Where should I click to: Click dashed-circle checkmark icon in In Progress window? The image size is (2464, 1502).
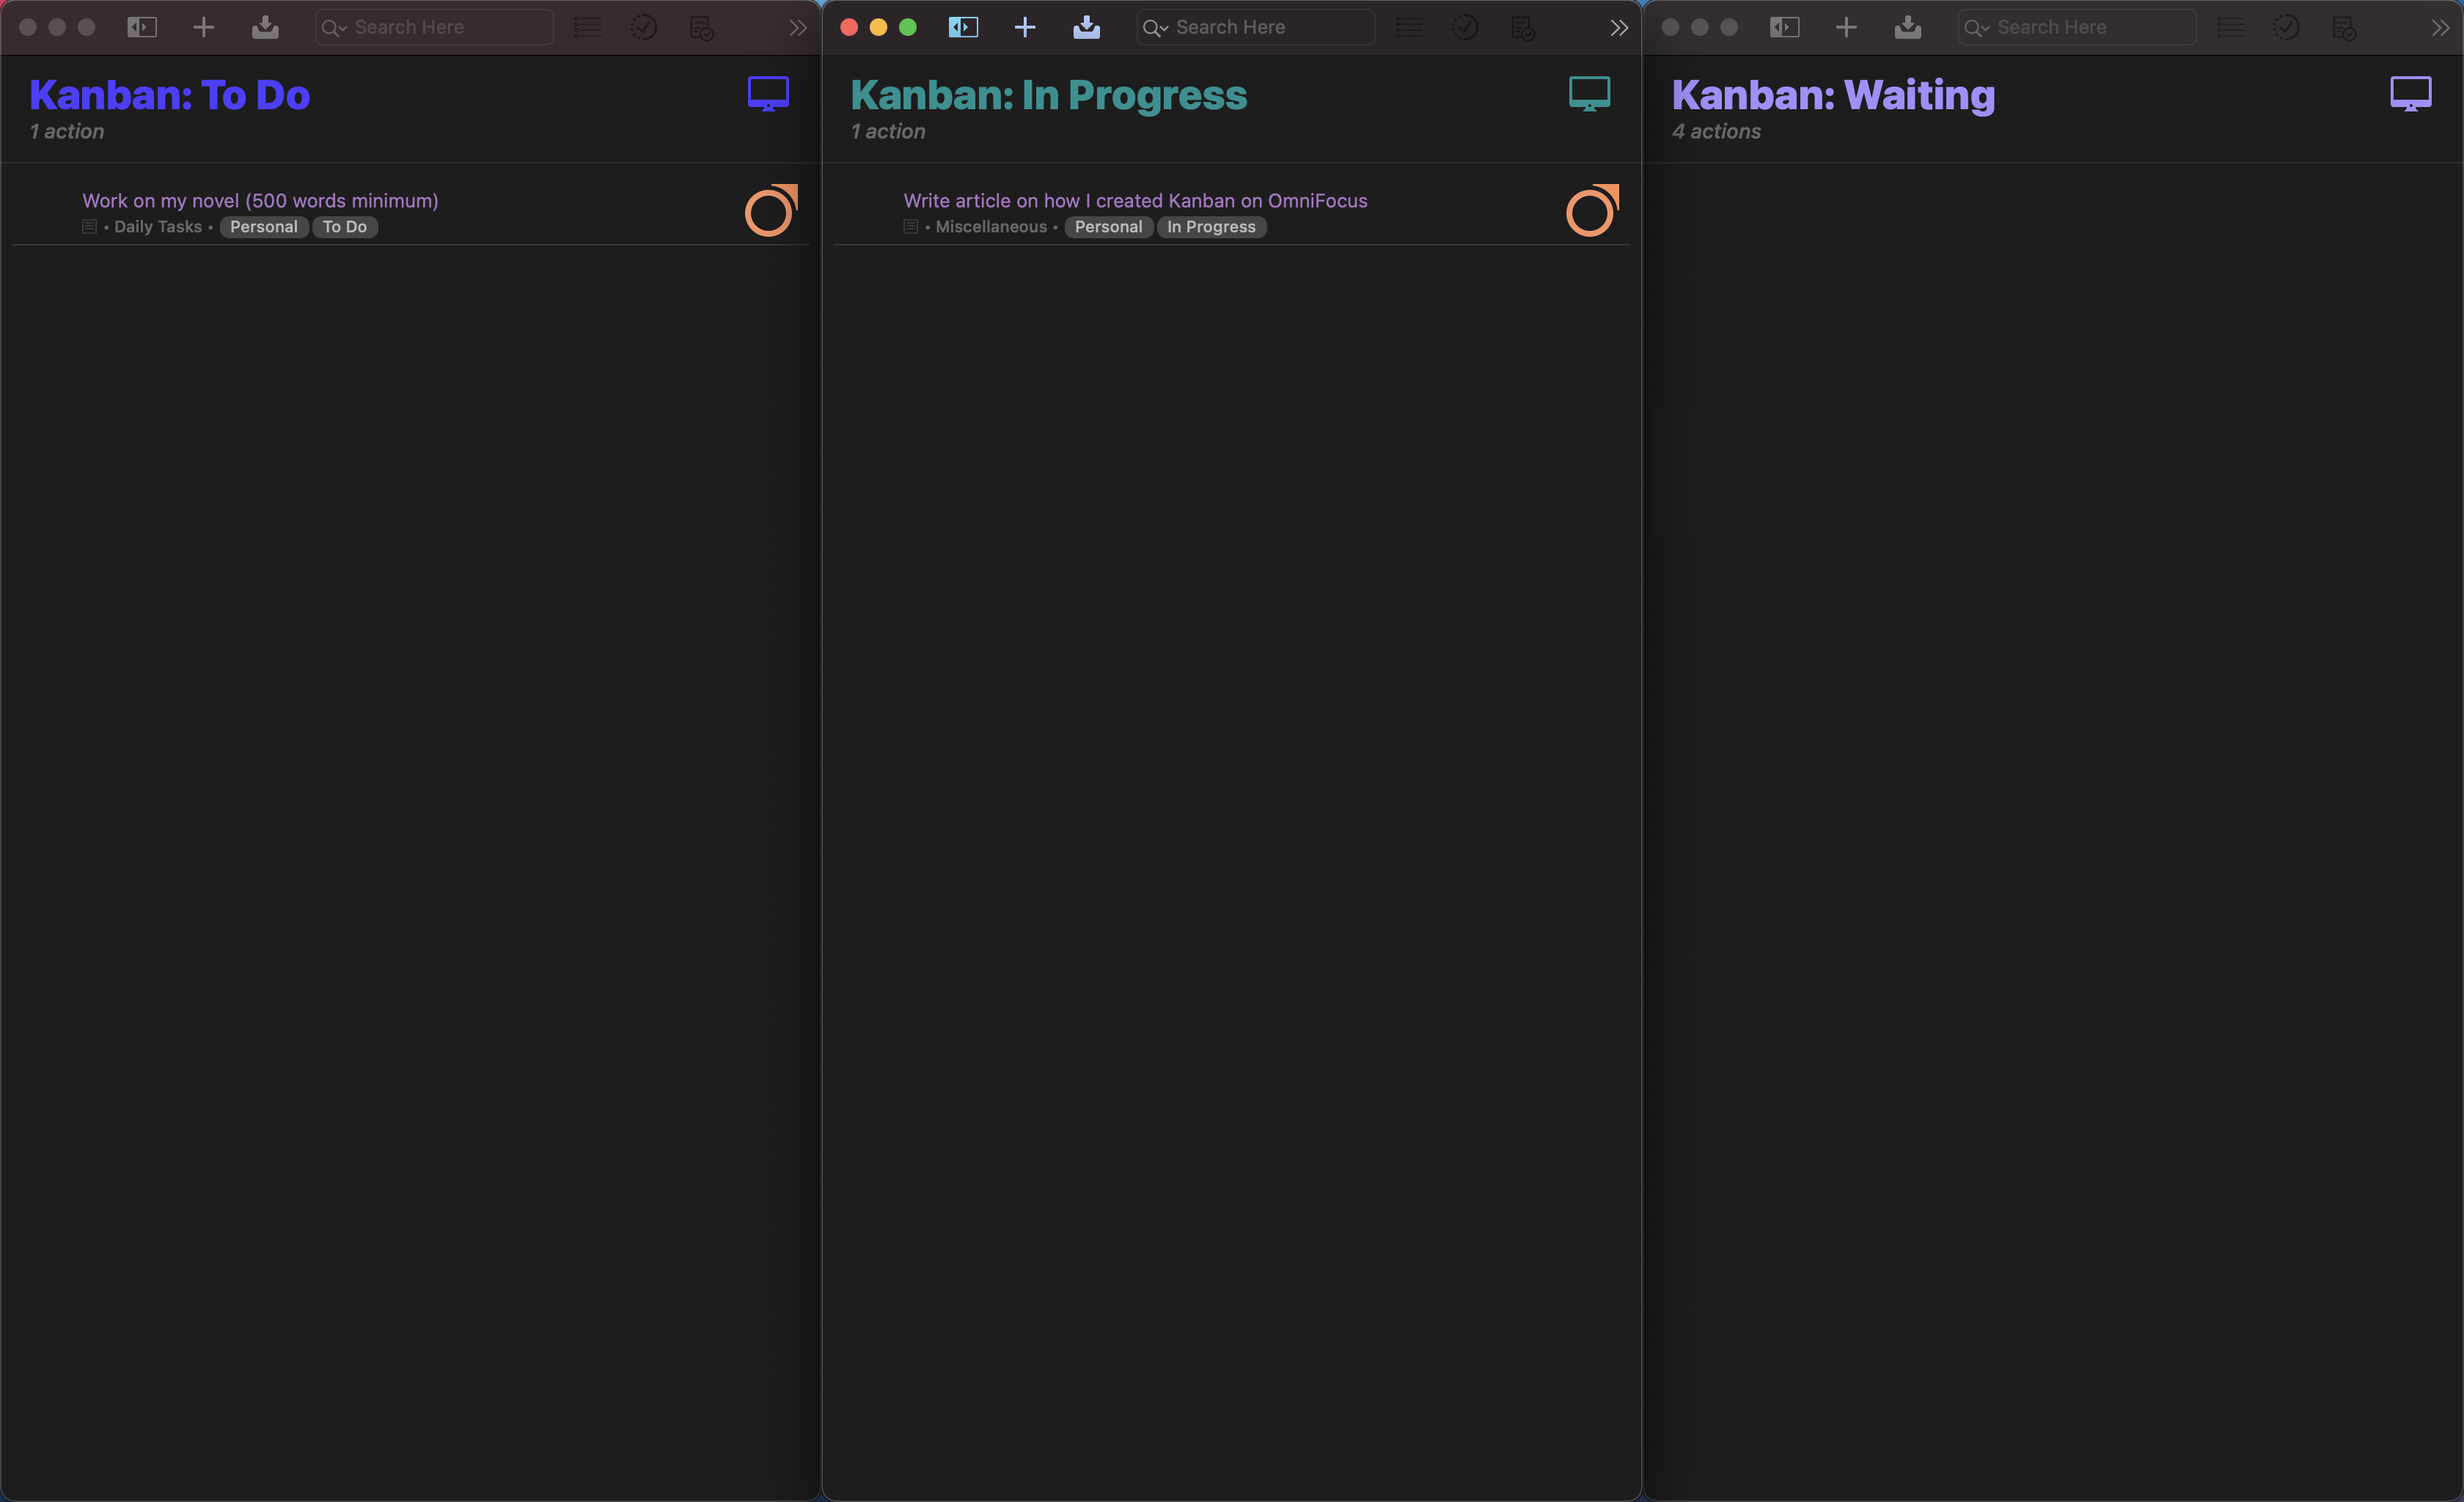pos(1465,27)
